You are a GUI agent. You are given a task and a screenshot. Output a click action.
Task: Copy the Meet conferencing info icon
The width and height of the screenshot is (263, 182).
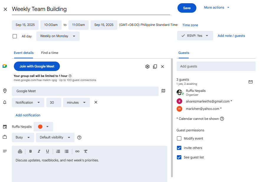155,67
